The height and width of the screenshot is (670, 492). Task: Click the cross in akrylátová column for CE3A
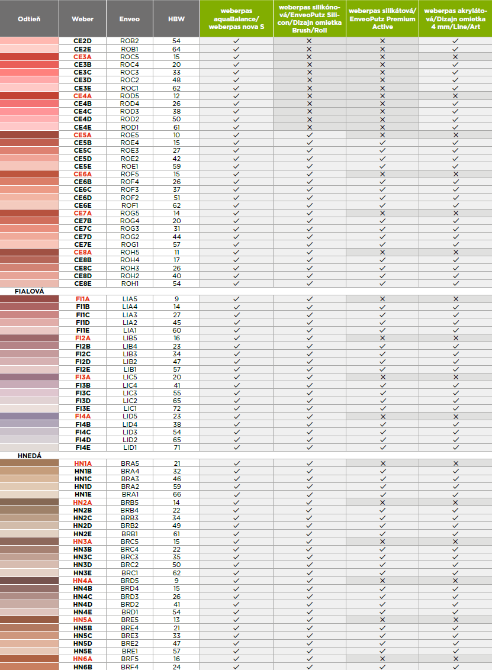point(455,57)
